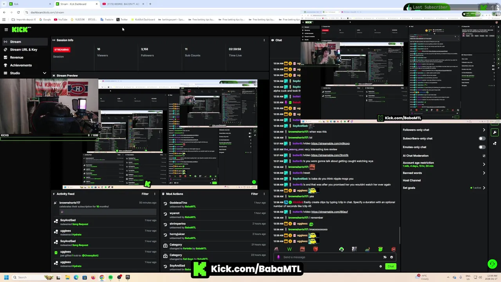The width and height of the screenshot is (501, 282).
Task: Open Host Channel option
Action: point(412,180)
